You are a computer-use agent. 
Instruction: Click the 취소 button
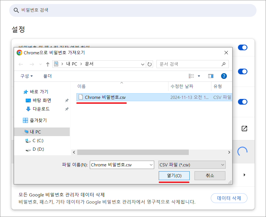pyautogui.click(x=210, y=176)
